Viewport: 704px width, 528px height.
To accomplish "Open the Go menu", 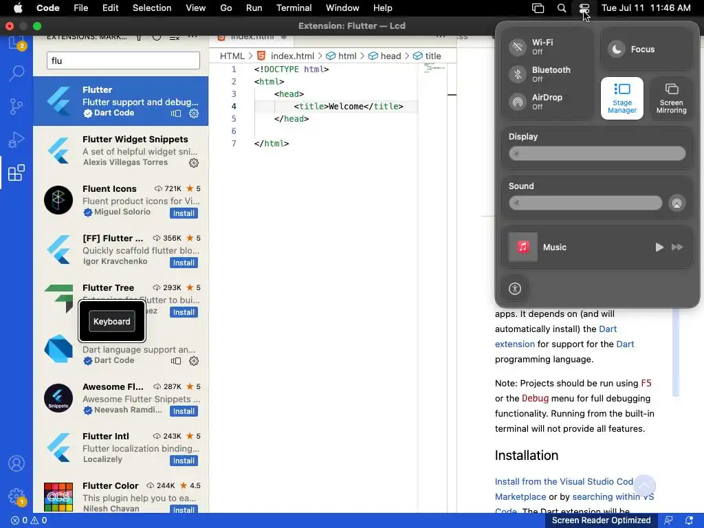I will [225, 8].
